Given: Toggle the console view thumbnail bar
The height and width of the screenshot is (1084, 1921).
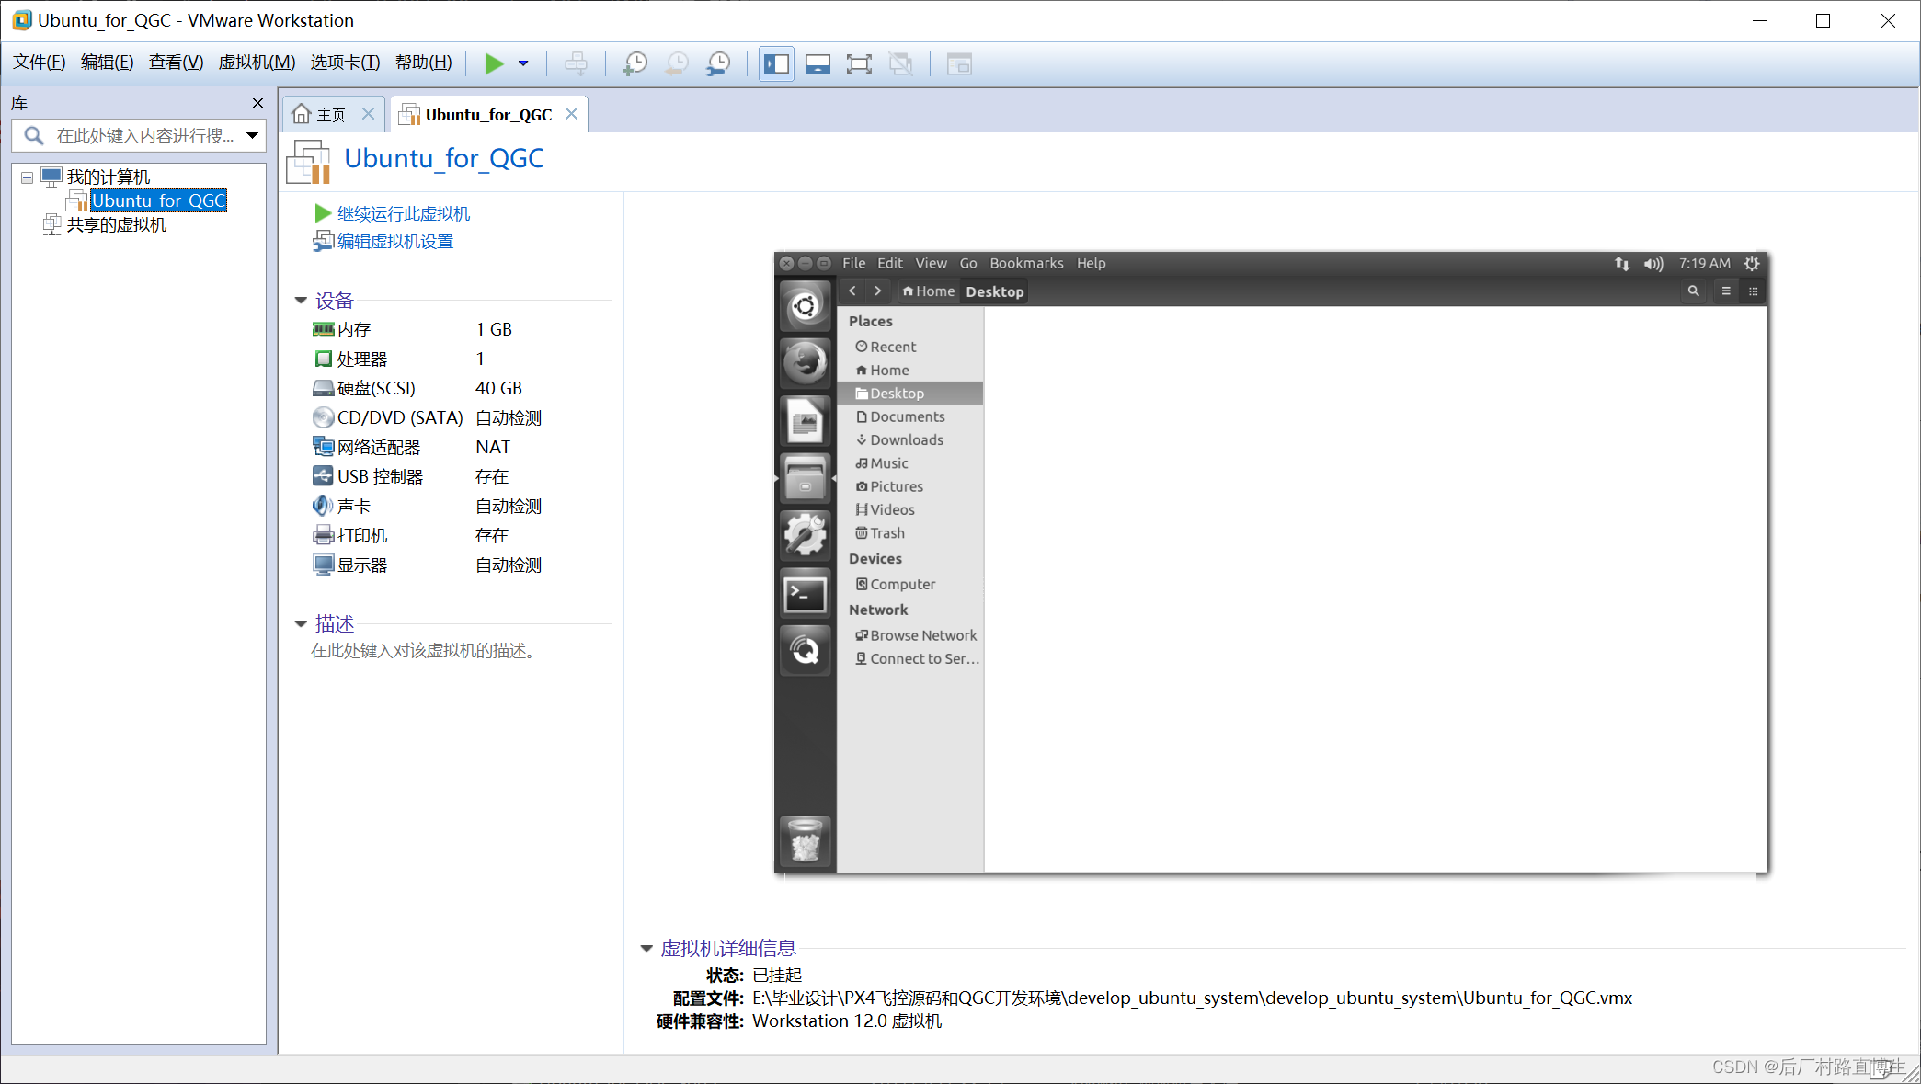Looking at the screenshot, I should (x=818, y=63).
